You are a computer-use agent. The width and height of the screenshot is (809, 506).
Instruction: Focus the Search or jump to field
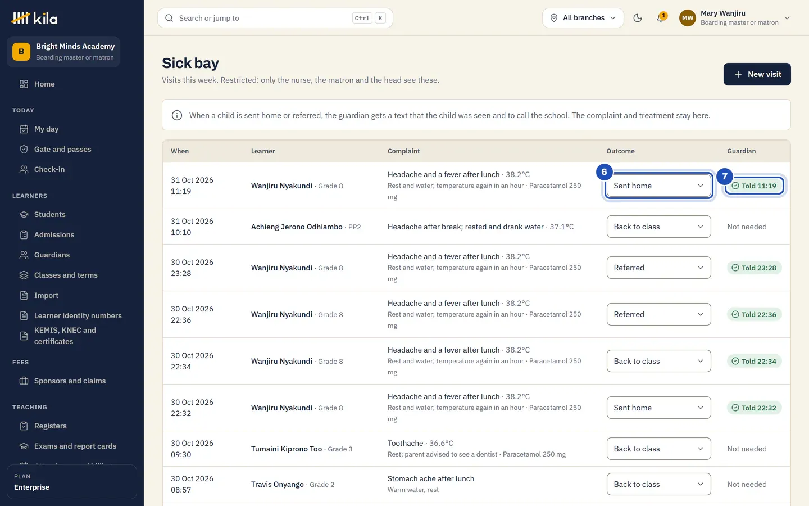(x=275, y=18)
